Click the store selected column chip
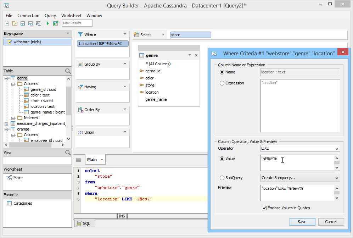This screenshot has height=238, width=353. 190,35
